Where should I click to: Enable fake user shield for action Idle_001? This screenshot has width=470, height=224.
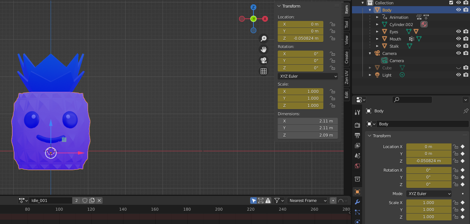tap(85, 201)
